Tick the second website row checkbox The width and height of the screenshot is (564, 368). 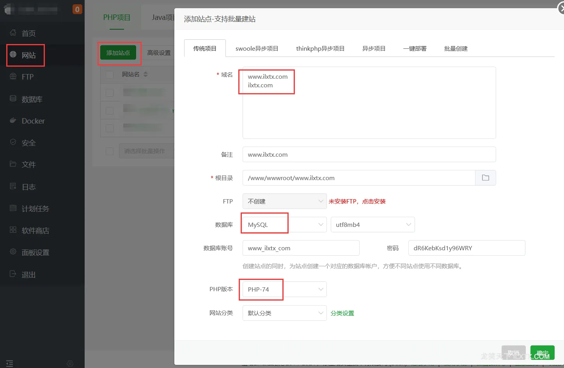110,110
